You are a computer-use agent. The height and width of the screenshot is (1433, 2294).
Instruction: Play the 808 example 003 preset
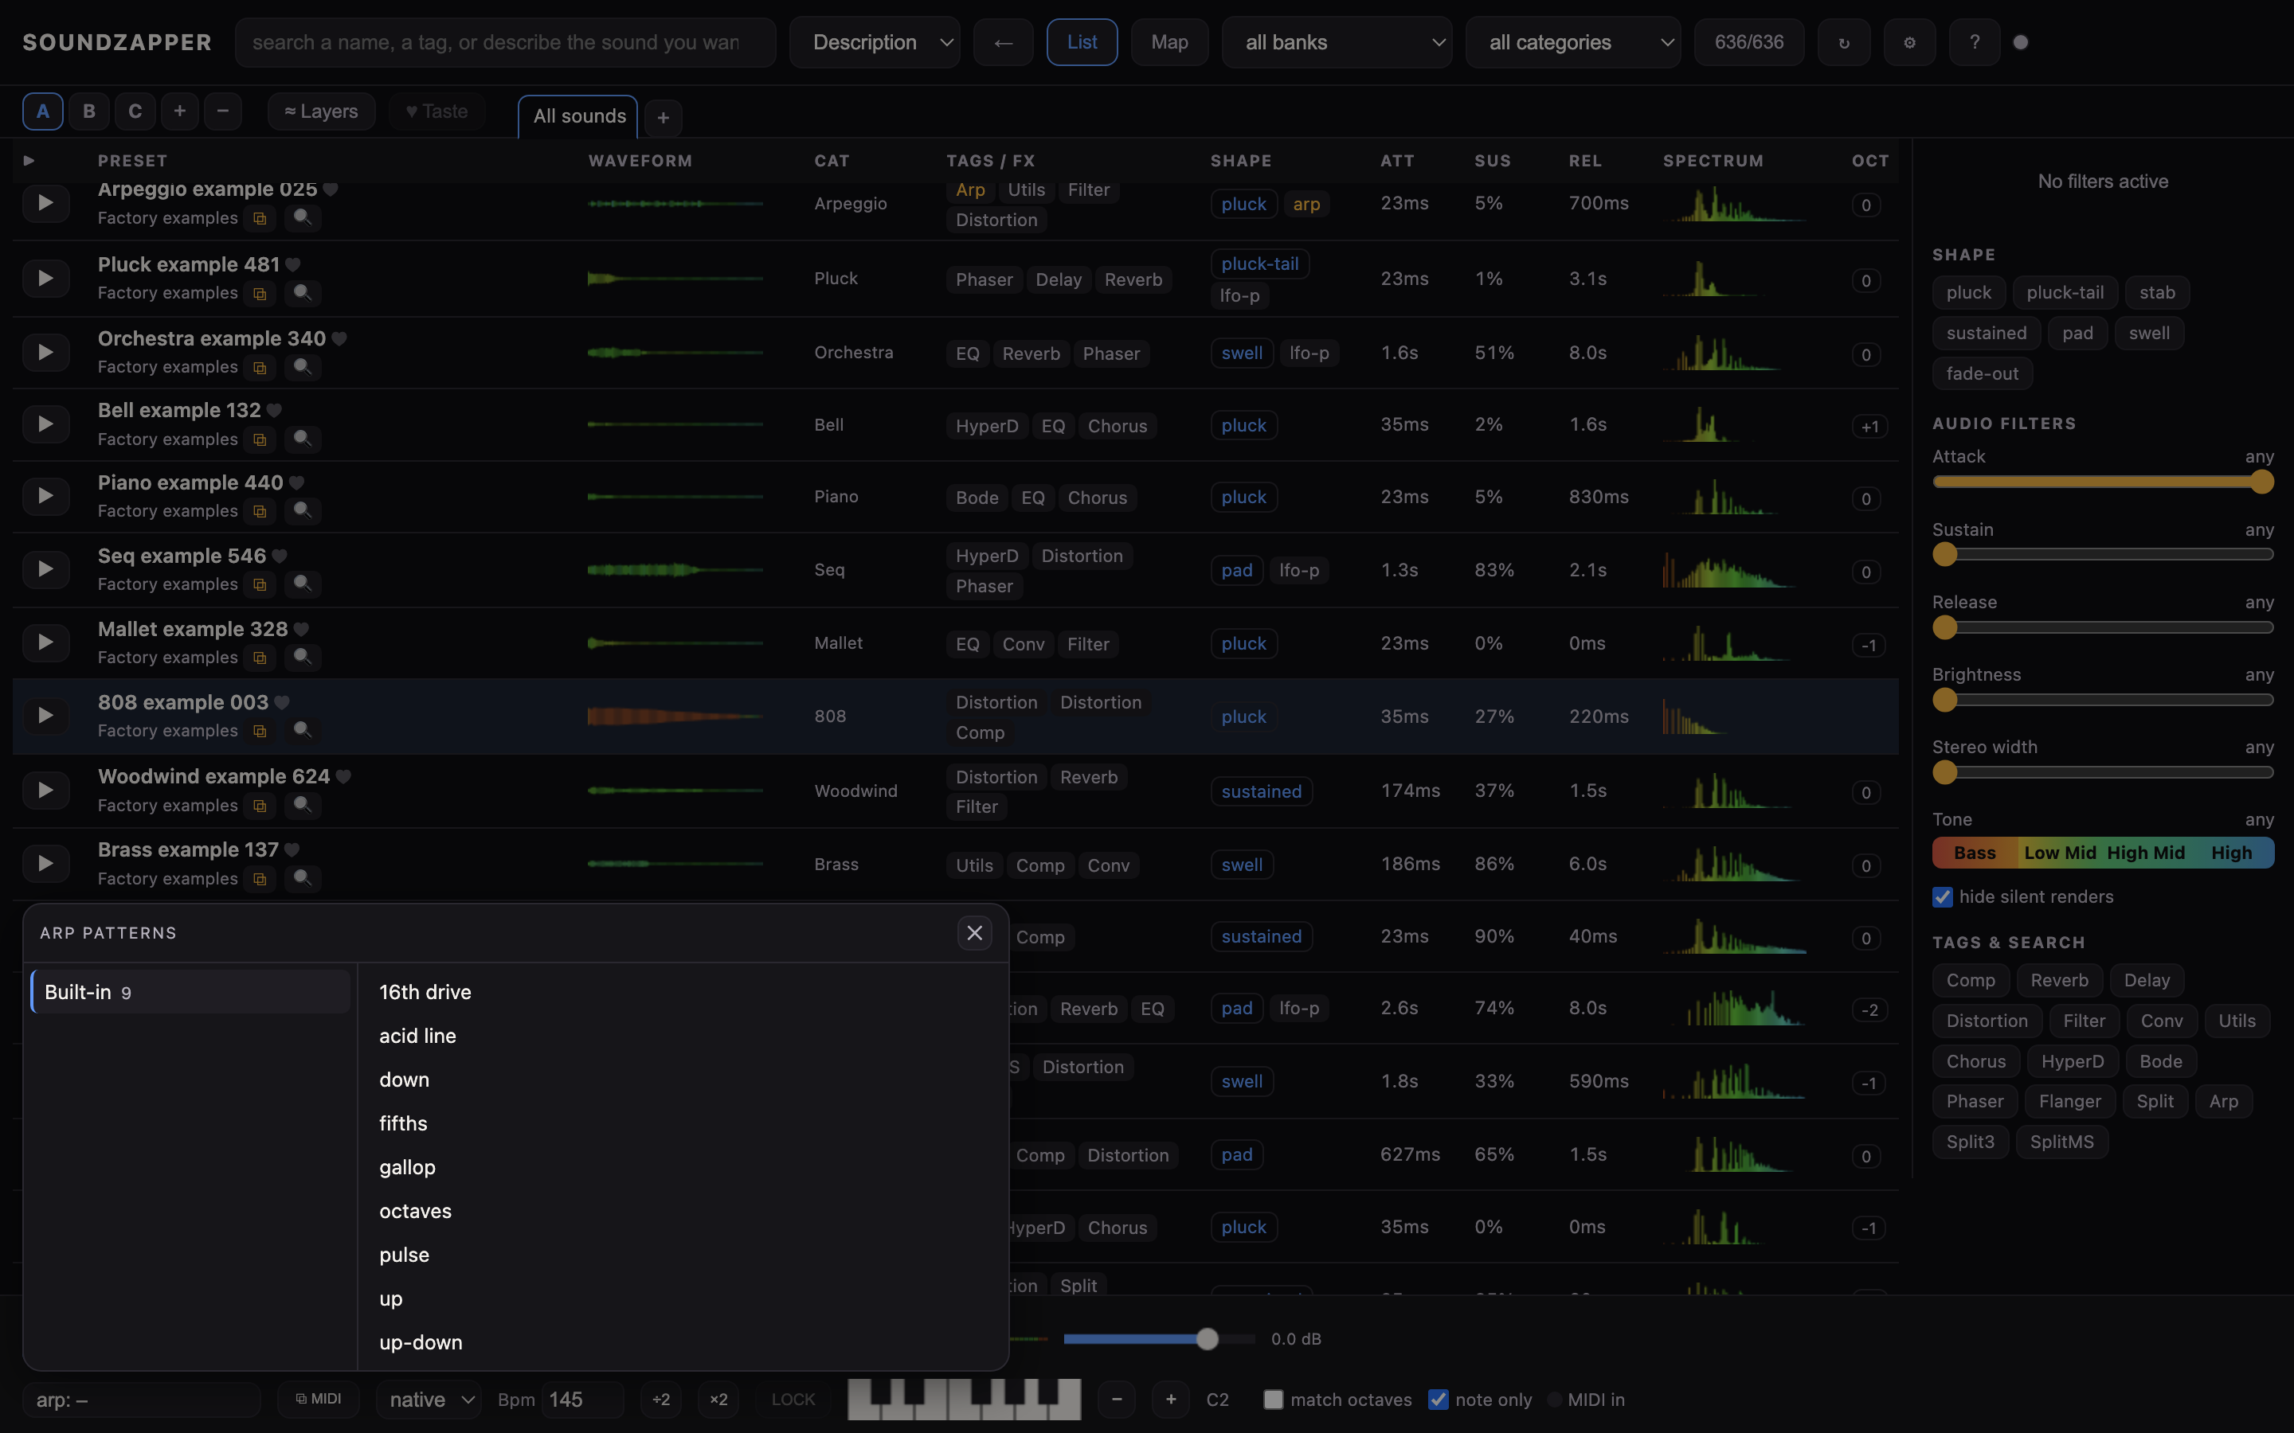(45, 716)
